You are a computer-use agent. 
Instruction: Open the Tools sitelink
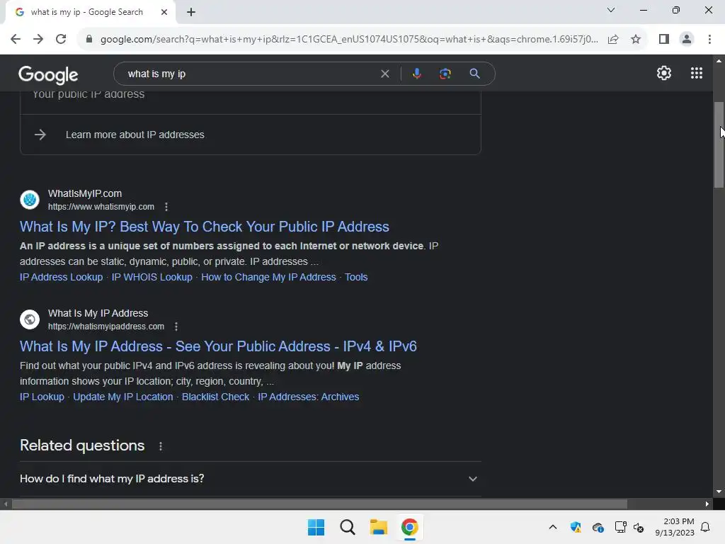point(356,277)
